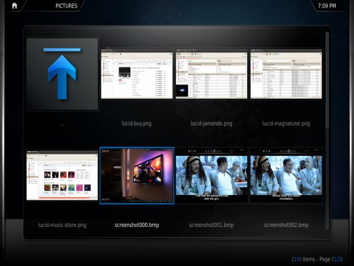Select the highlighted screenshot000.bmp thumbnail

click(x=136, y=176)
